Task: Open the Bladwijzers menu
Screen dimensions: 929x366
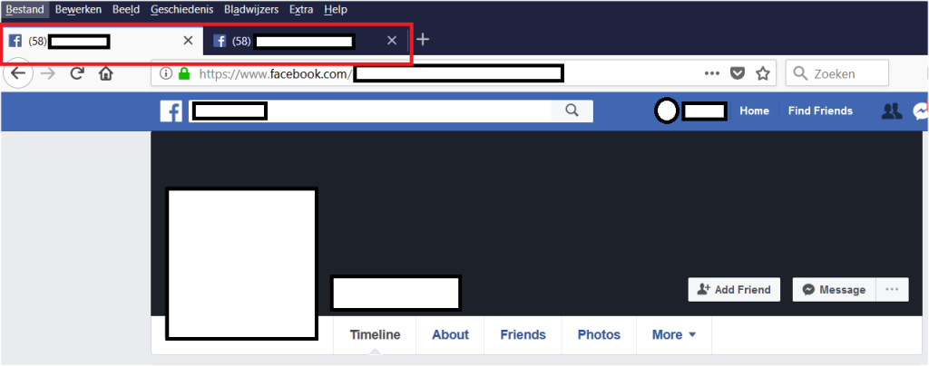Action: [251, 9]
